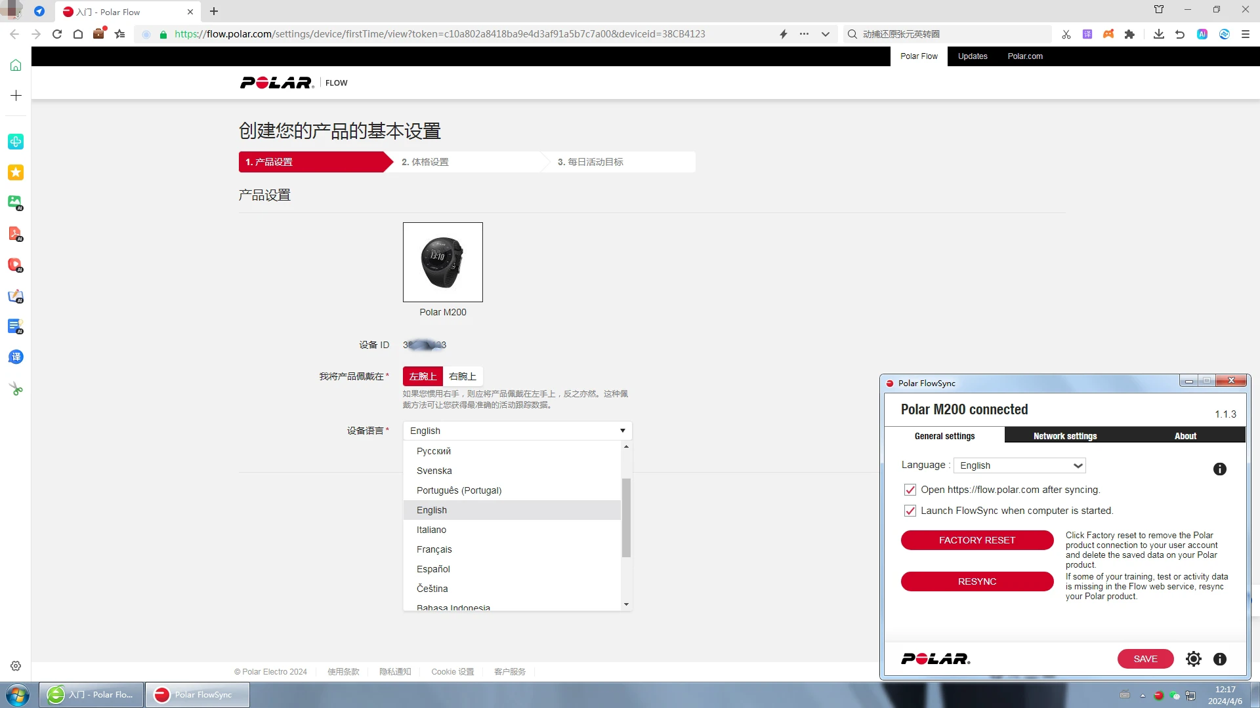This screenshot has width=1260, height=708.
Task: Click the browser reload icon
Action: pyautogui.click(x=57, y=34)
